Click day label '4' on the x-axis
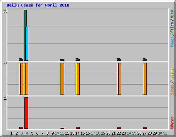Screen dimensions: 176x137 click(27, 133)
